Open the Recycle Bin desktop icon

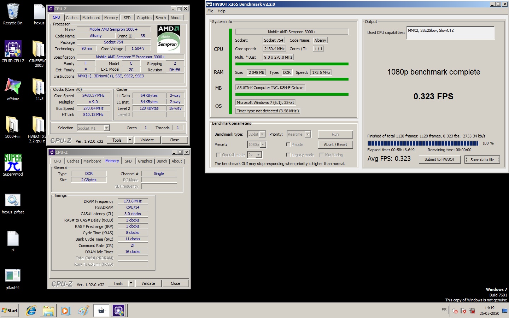(x=13, y=14)
